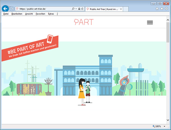Screen dimensions: 171x130
Task: Switch to the Public Art Trier tab
Action: click(104, 9)
